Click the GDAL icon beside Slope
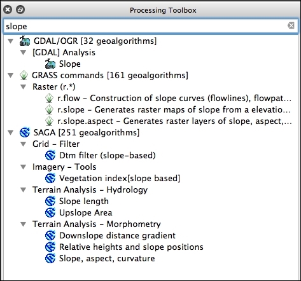 pyautogui.click(x=50, y=64)
